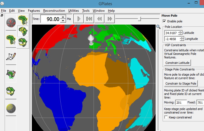204x131 pixels.
Task: Open the Help menu
Action: pyautogui.click(x=111, y=11)
